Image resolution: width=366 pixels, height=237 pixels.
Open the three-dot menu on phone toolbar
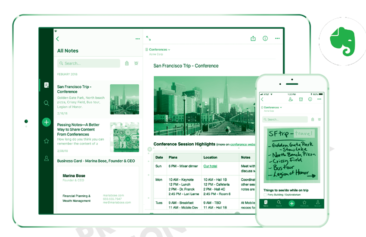(x=319, y=99)
